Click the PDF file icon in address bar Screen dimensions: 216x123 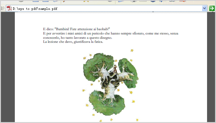9,8
